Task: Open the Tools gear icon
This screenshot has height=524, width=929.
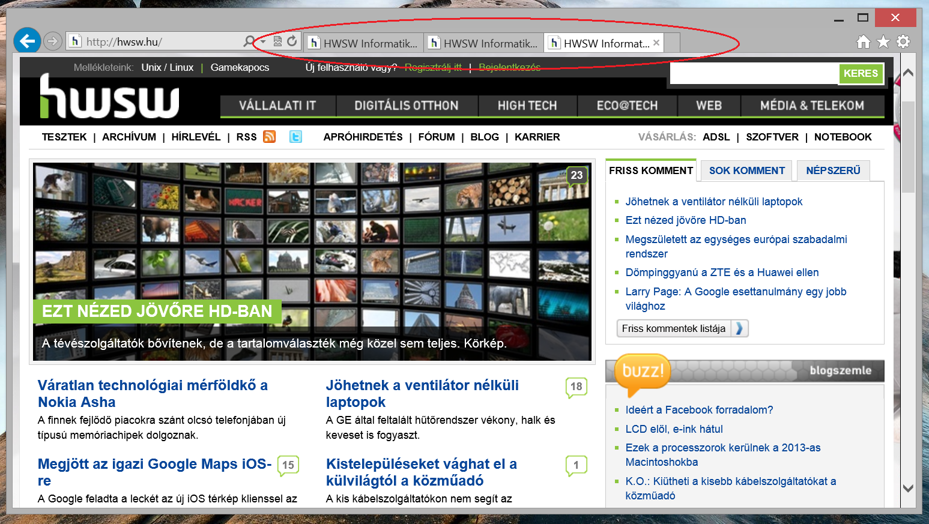Action: pyautogui.click(x=903, y=41)
